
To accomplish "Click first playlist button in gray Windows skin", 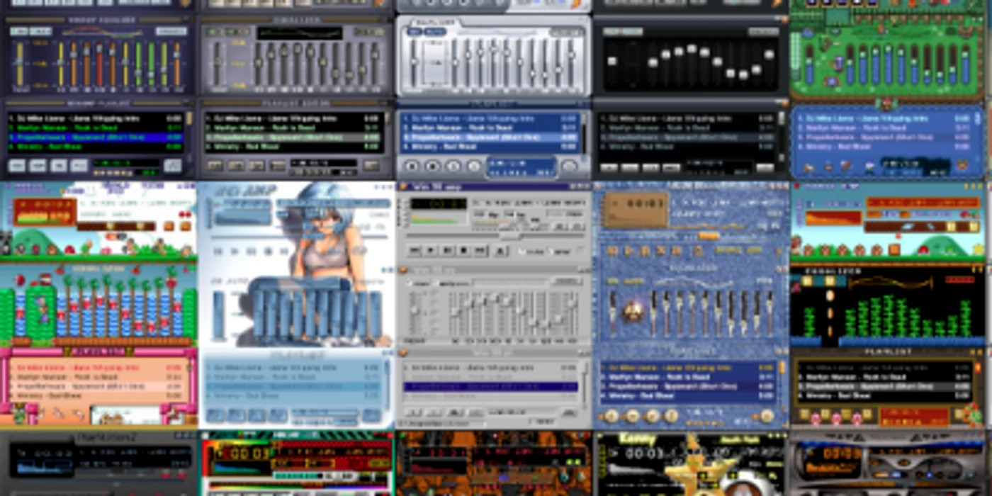I will [x=412, y=412].
